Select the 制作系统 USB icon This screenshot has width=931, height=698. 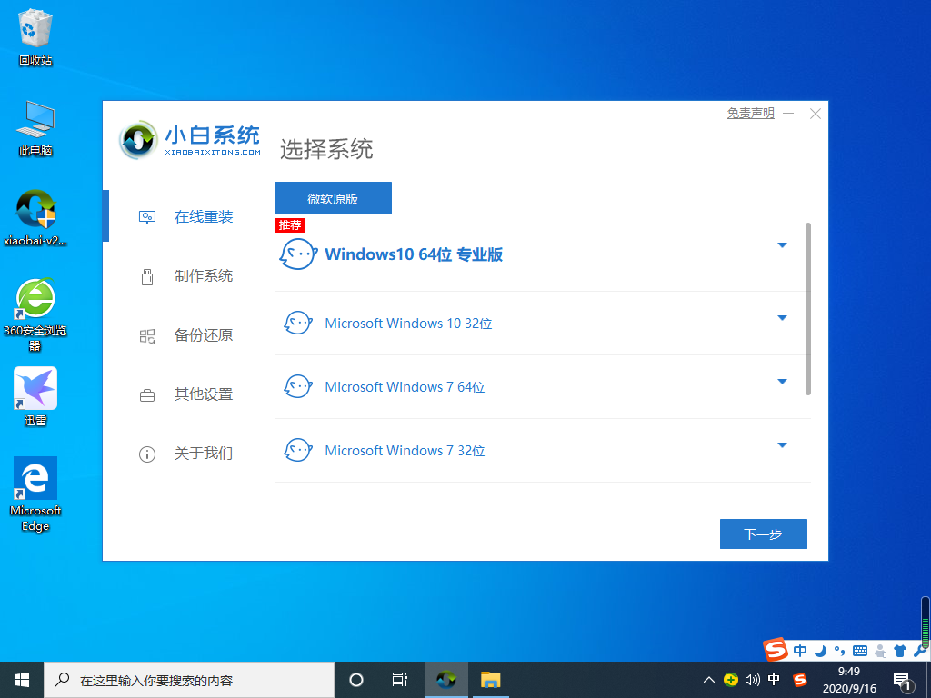click(x=147, y=276)
